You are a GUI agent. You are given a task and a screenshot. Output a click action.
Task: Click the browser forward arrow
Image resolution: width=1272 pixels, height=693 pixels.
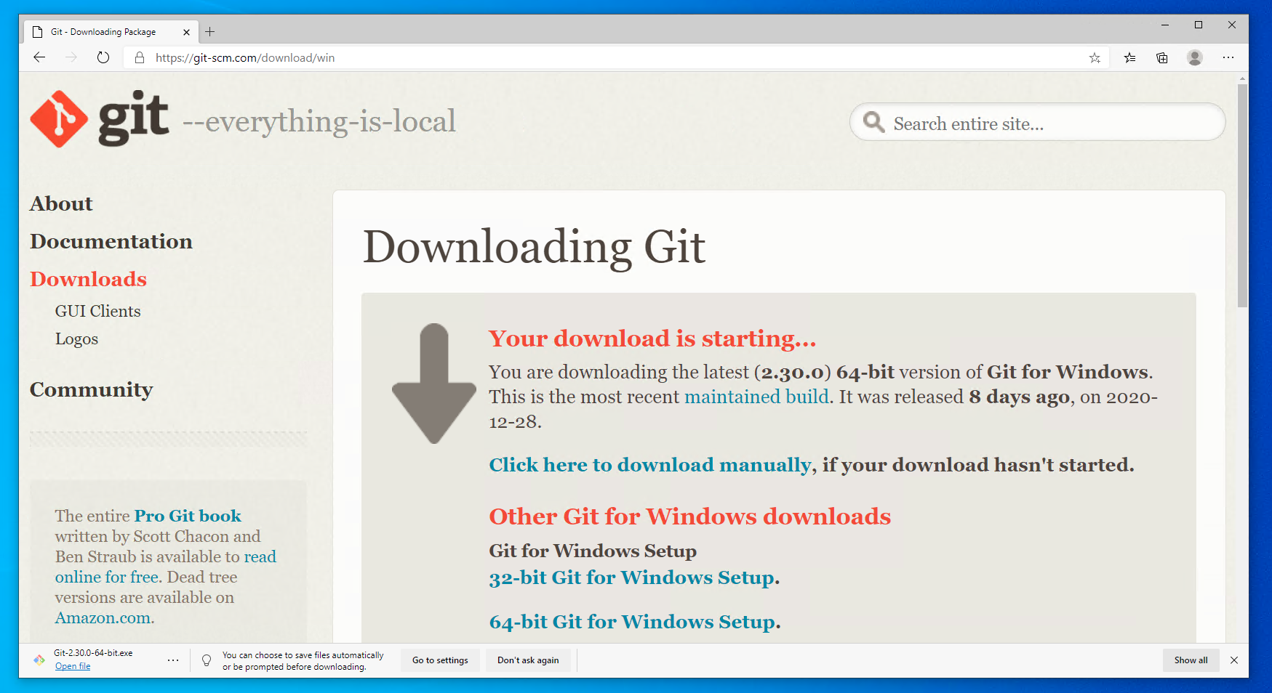[71, 57]
